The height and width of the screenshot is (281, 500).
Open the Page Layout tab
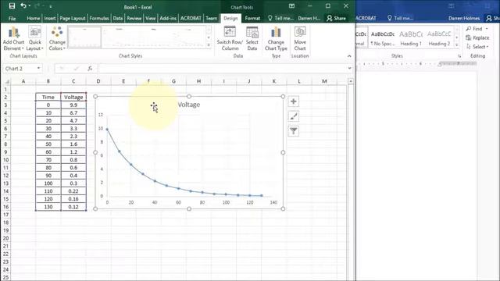point(73,18)
